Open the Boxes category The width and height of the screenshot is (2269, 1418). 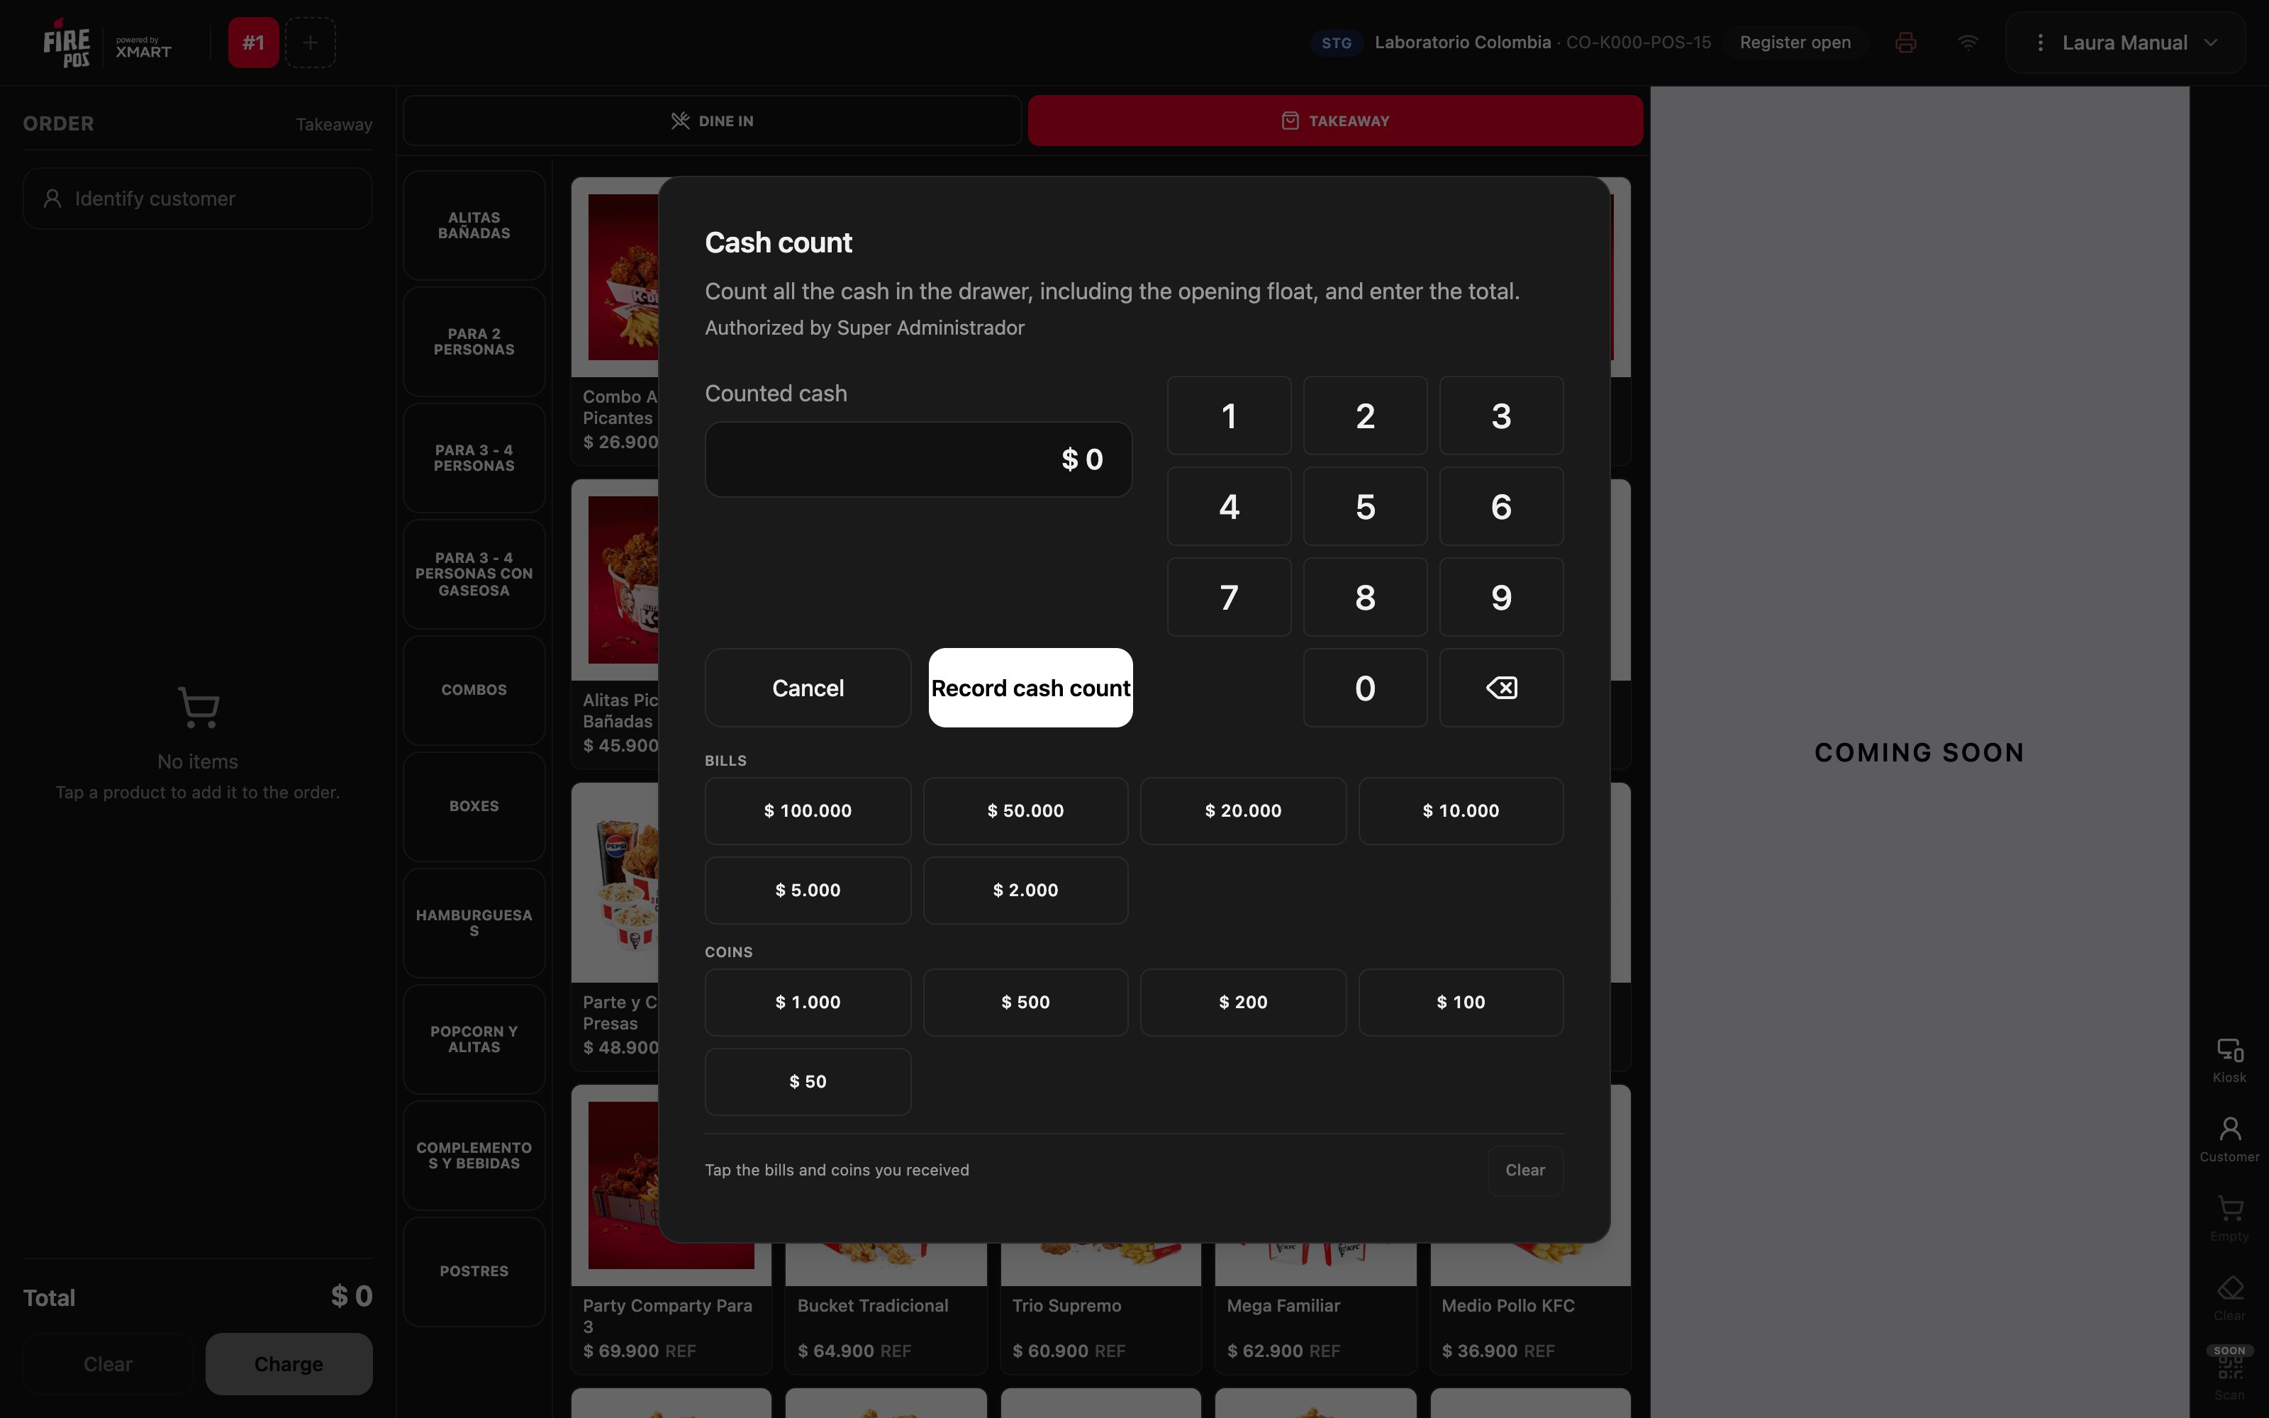(474, 807)
